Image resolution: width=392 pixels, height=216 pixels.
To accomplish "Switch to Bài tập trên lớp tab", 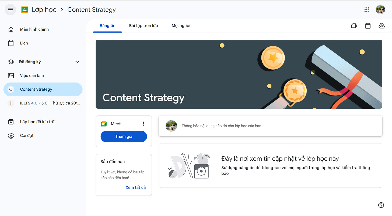I will pyautogui.click(x=143, y=26).
